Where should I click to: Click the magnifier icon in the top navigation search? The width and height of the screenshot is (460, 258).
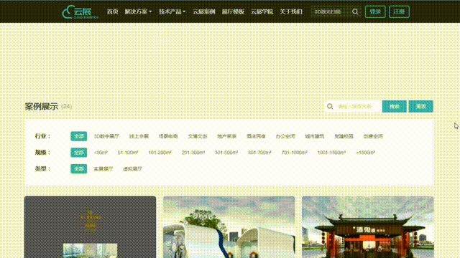[355, 11]
